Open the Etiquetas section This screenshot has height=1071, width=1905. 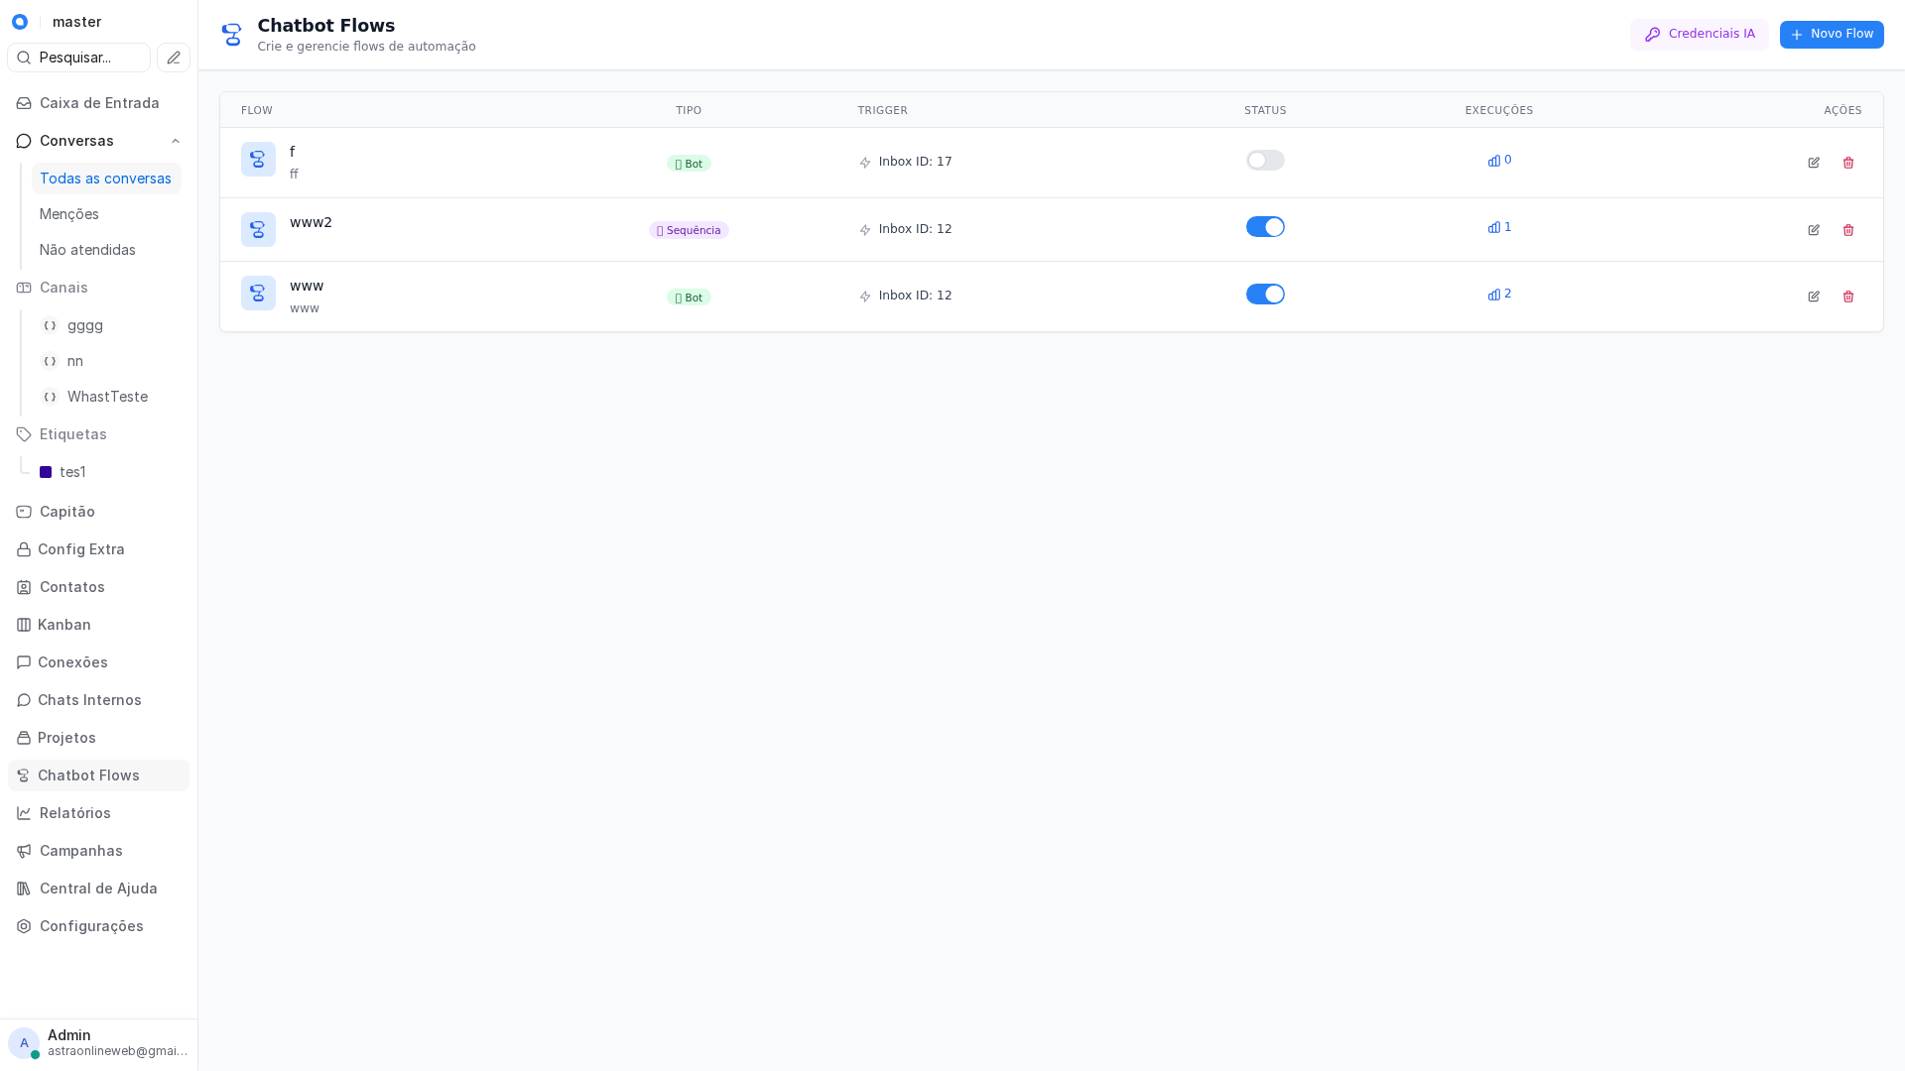(72, 434)
